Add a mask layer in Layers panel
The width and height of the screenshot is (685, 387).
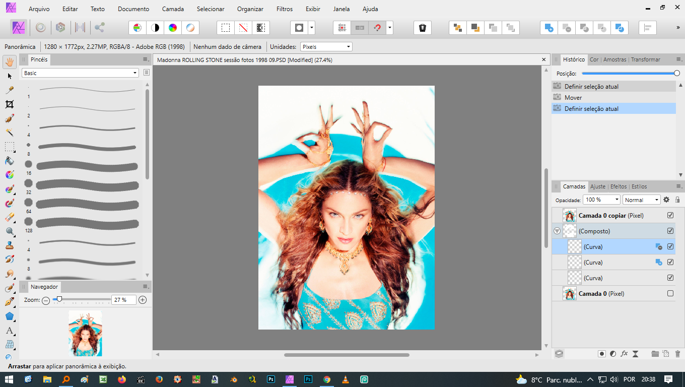[x=601, y=354]
